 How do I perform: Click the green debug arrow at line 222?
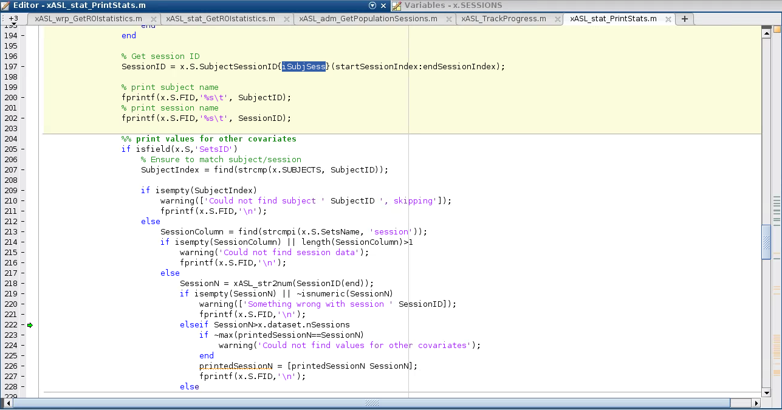tap(30, 325)
